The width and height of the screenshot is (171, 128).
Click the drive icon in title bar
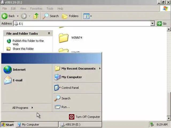pos(2,2)
